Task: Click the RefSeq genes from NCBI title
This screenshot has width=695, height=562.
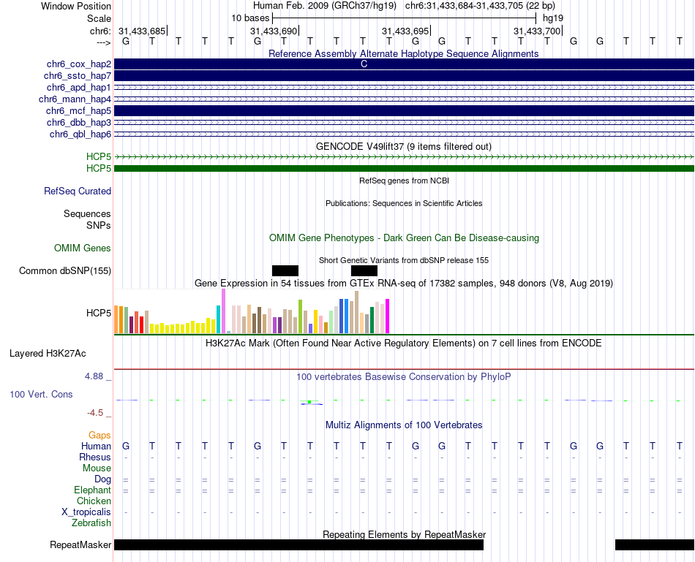Action: pyautogui.click(x=404, y=181)
